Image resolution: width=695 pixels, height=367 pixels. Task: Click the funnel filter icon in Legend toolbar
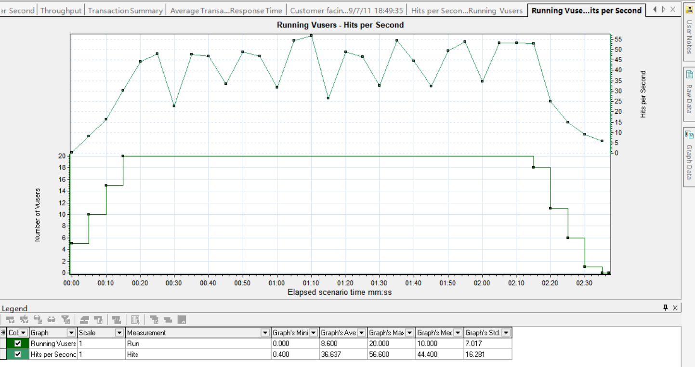[66, 320]
